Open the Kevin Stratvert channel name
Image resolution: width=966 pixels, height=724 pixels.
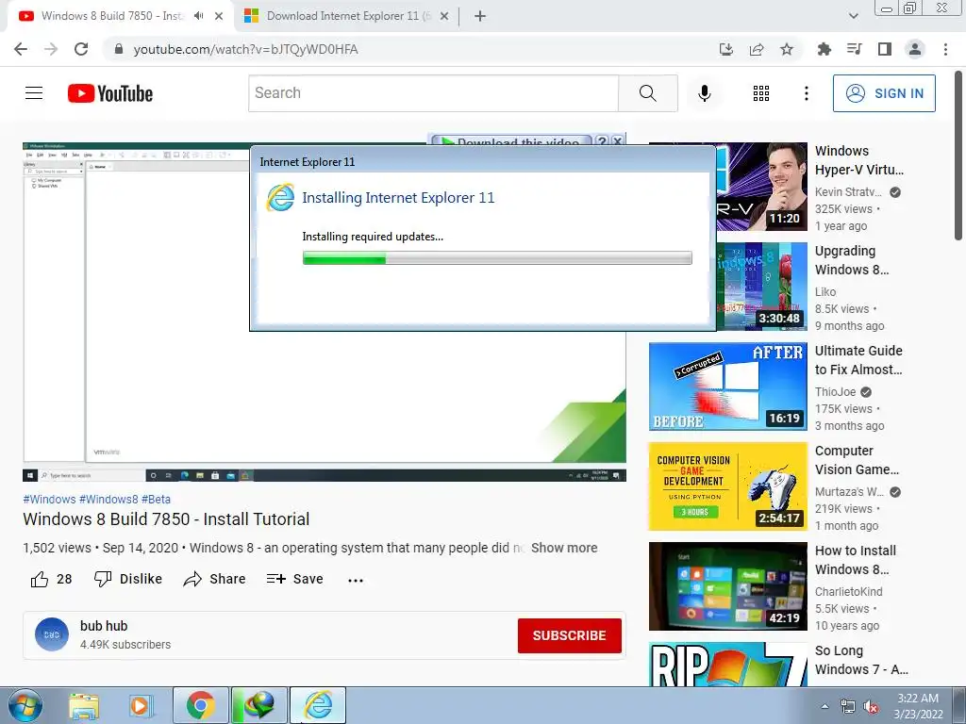pyautogui.click(x=848, y=192)
